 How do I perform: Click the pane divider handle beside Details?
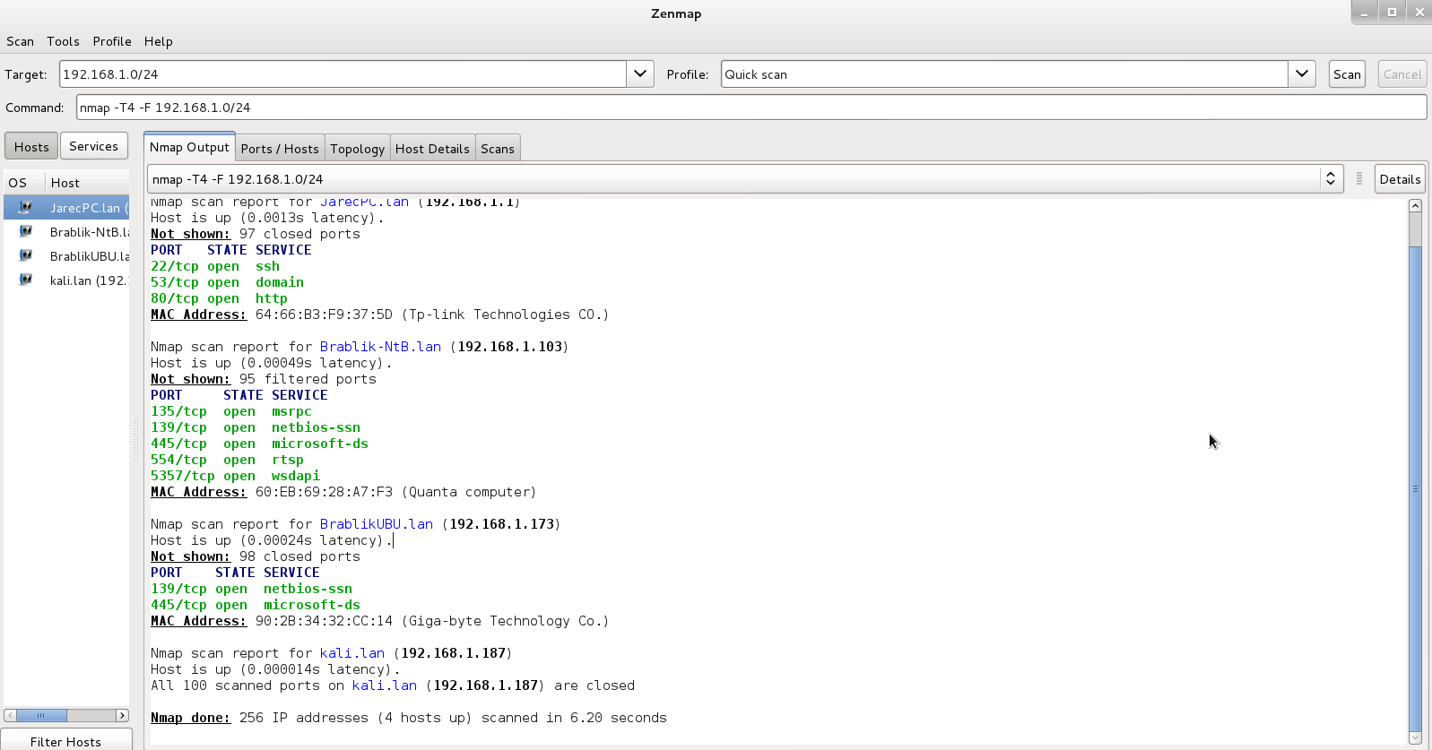click(x=1358, y=178)
